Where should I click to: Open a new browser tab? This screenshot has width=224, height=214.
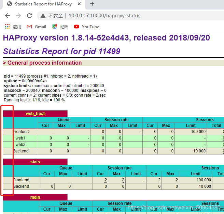click(92, 4)
